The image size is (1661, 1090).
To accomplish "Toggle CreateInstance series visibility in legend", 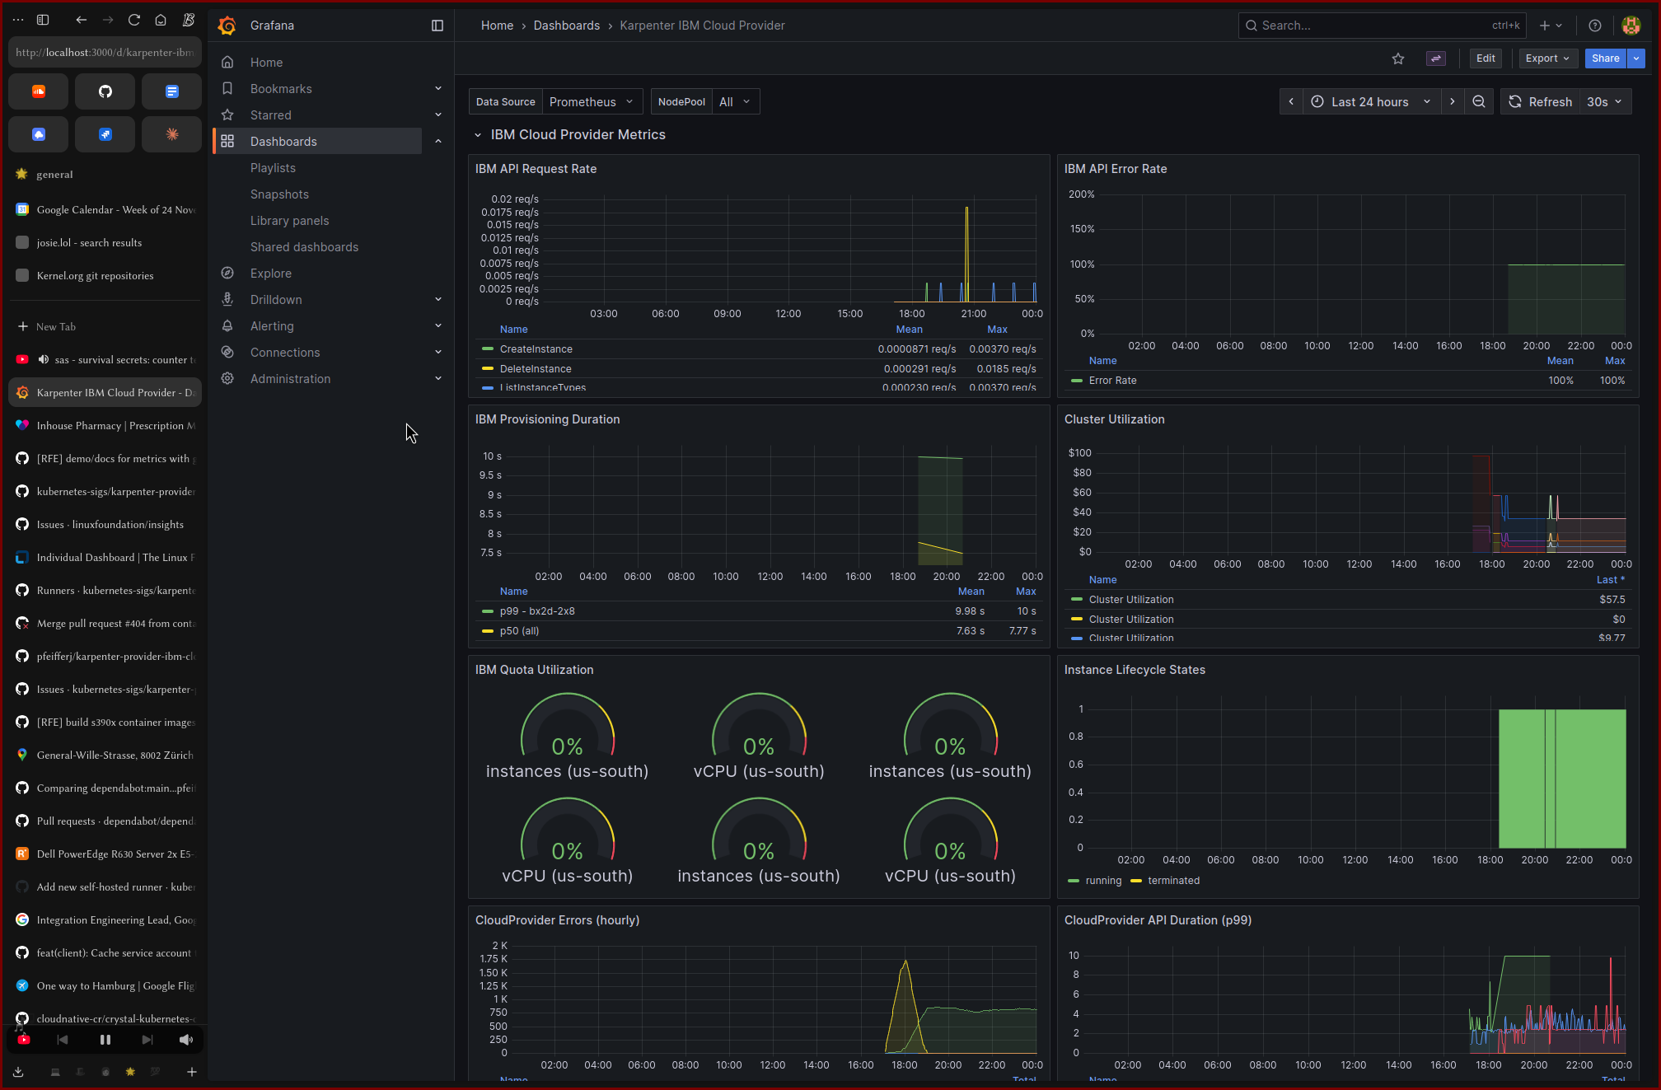I will [536, 349].
